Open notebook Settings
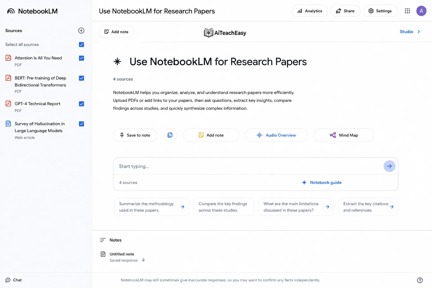432x288 pixels. click(380, 11)
